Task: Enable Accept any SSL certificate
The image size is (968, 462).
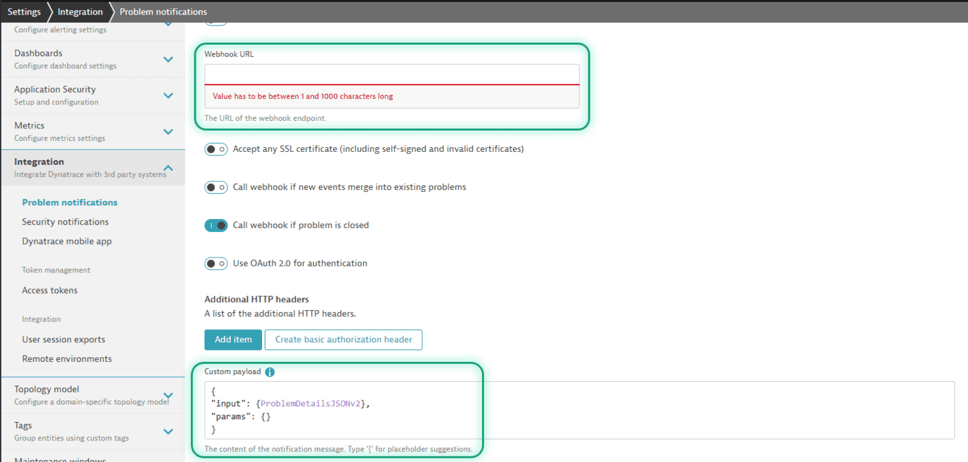Action: [216, 149]
